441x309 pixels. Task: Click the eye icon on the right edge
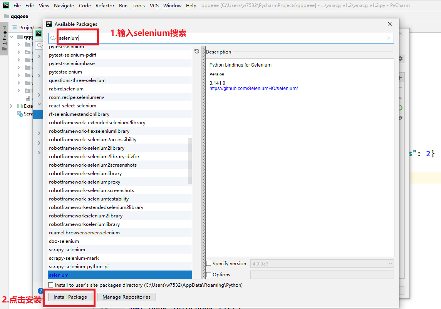(401, 118)
